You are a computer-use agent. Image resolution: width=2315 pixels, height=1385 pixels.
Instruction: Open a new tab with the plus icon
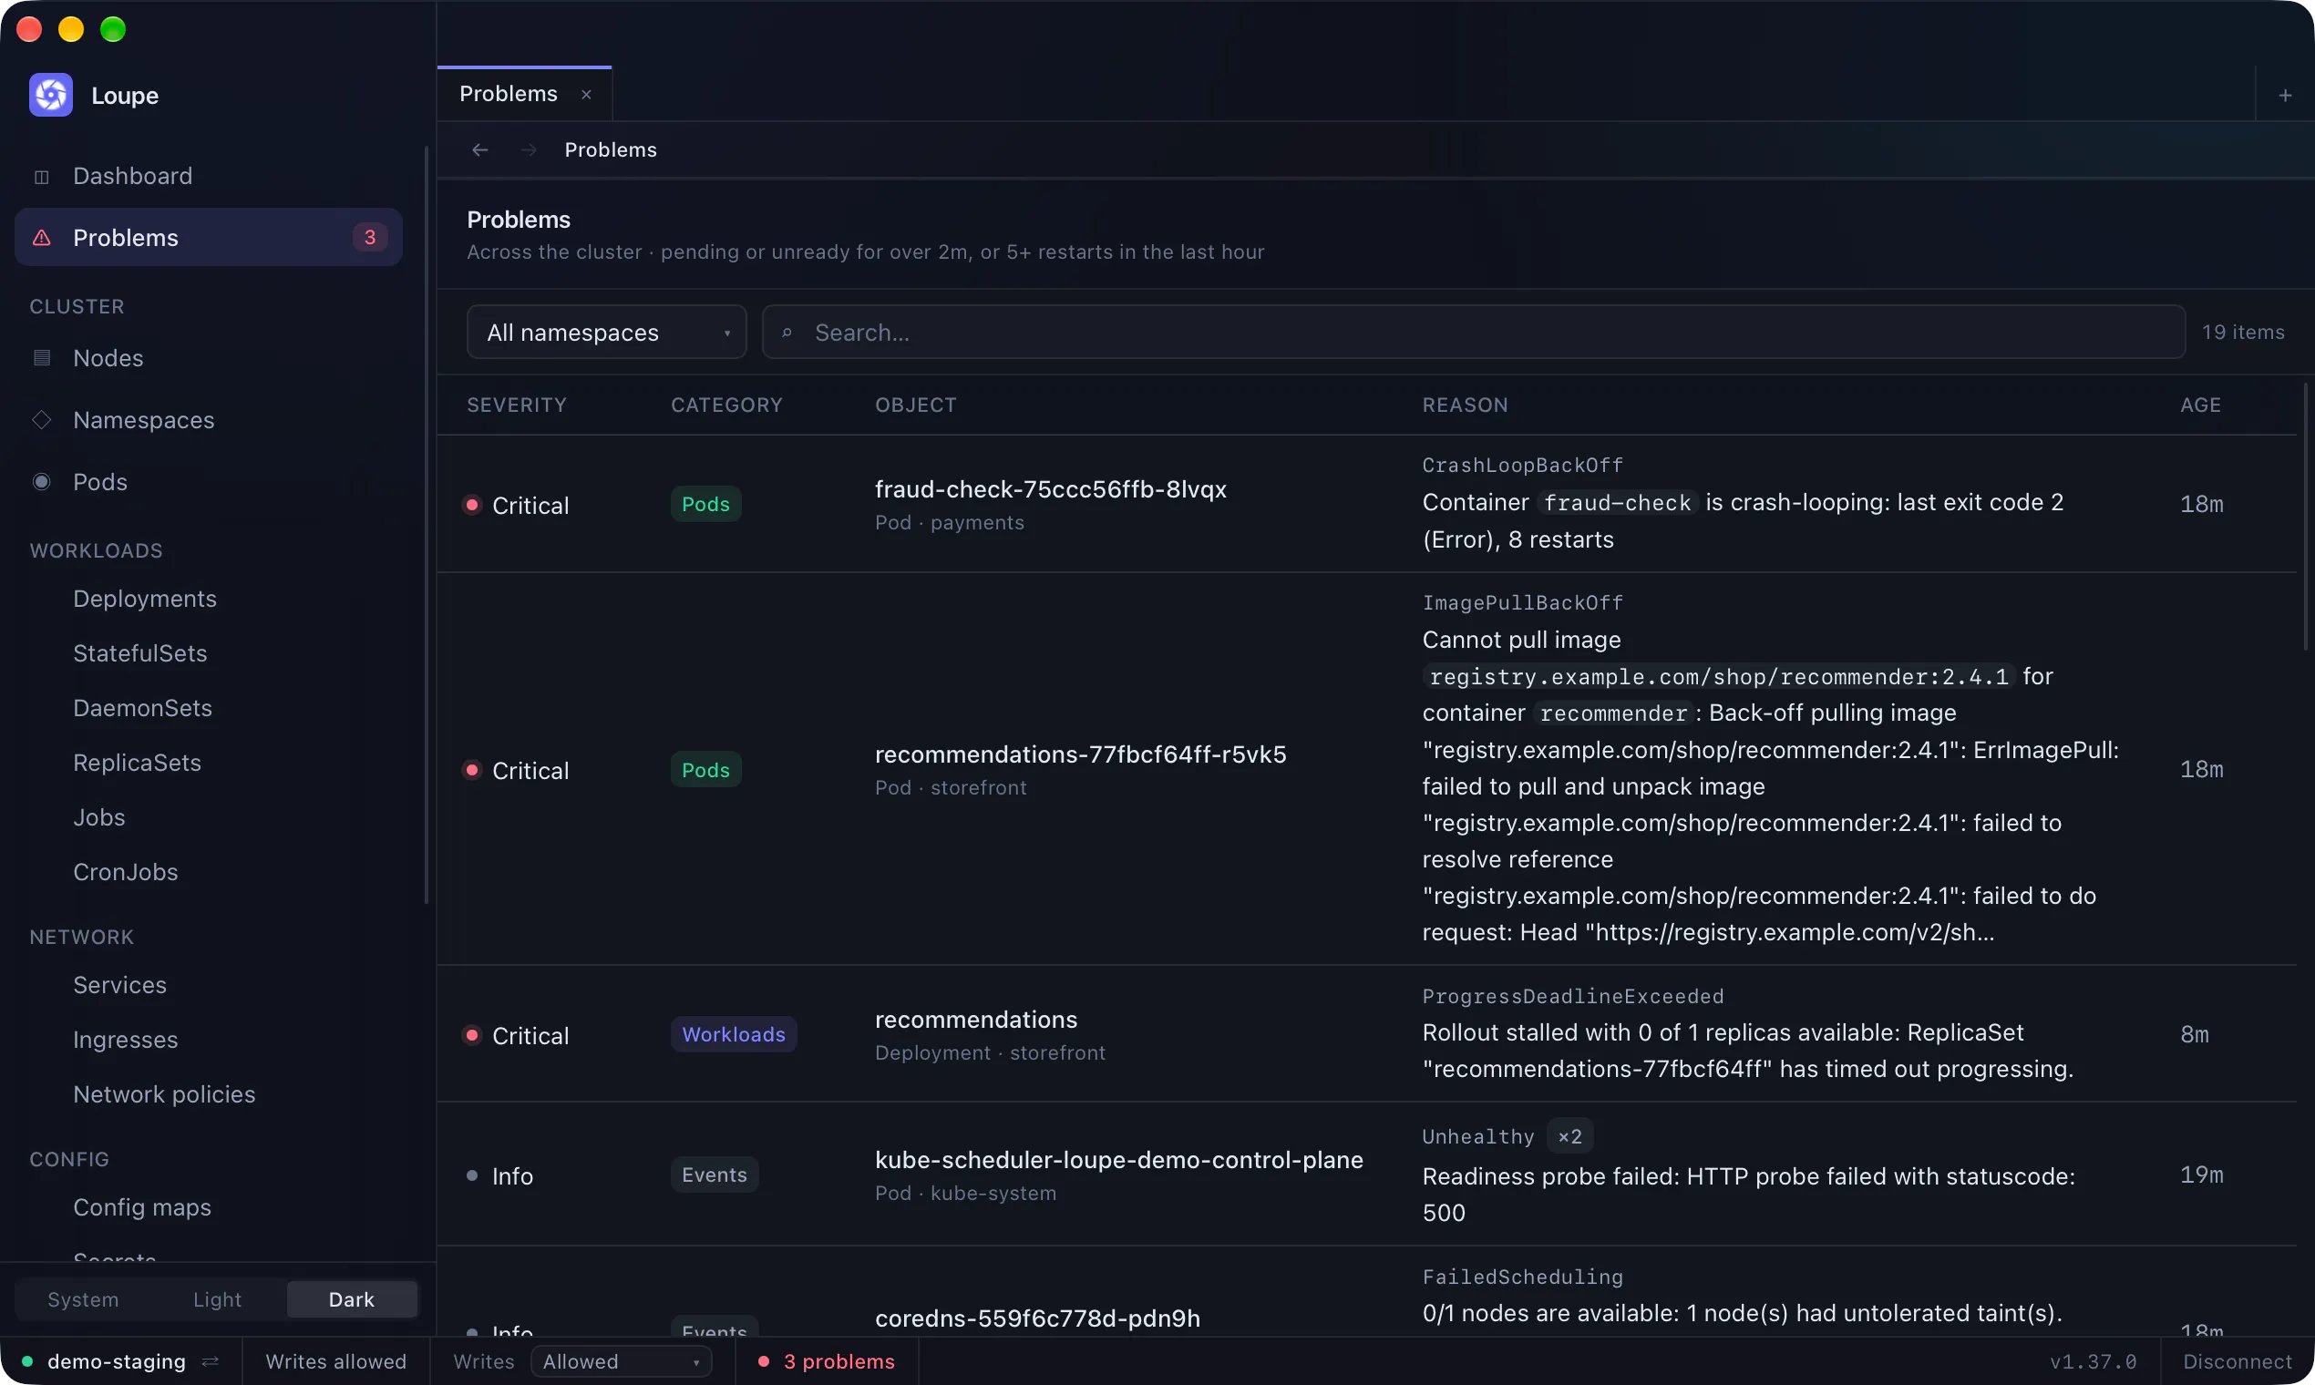pyautogui.click(x=2284, y=95)
